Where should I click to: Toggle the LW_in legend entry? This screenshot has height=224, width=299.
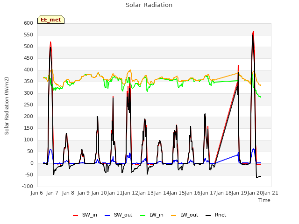[x=152, y=215]
